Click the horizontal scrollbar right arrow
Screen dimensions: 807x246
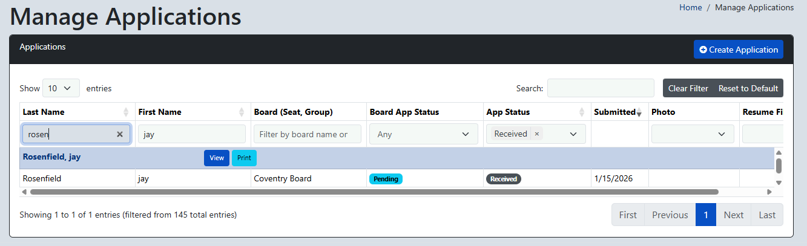click(x=769, y=192)
